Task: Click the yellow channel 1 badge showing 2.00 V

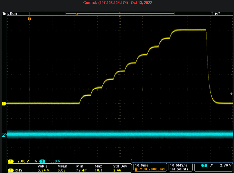Action: pos(11,161)
